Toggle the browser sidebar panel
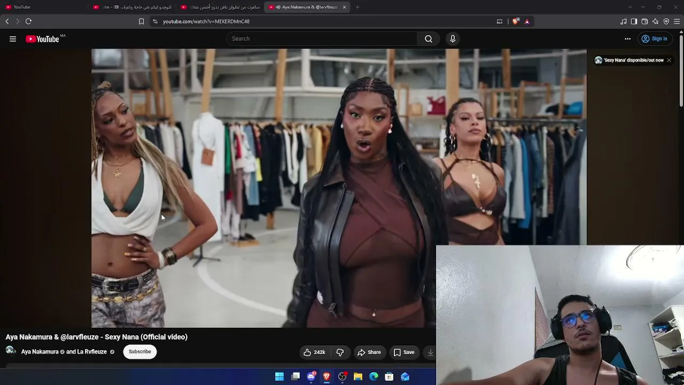Screen dimensions: 684x385 (634, 21)
